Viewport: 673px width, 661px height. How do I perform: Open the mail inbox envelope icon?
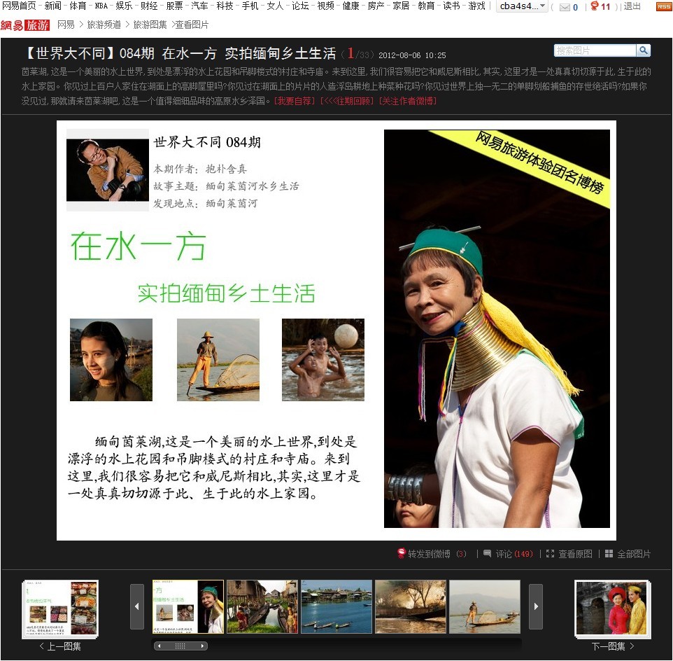[x=565, y=7]
